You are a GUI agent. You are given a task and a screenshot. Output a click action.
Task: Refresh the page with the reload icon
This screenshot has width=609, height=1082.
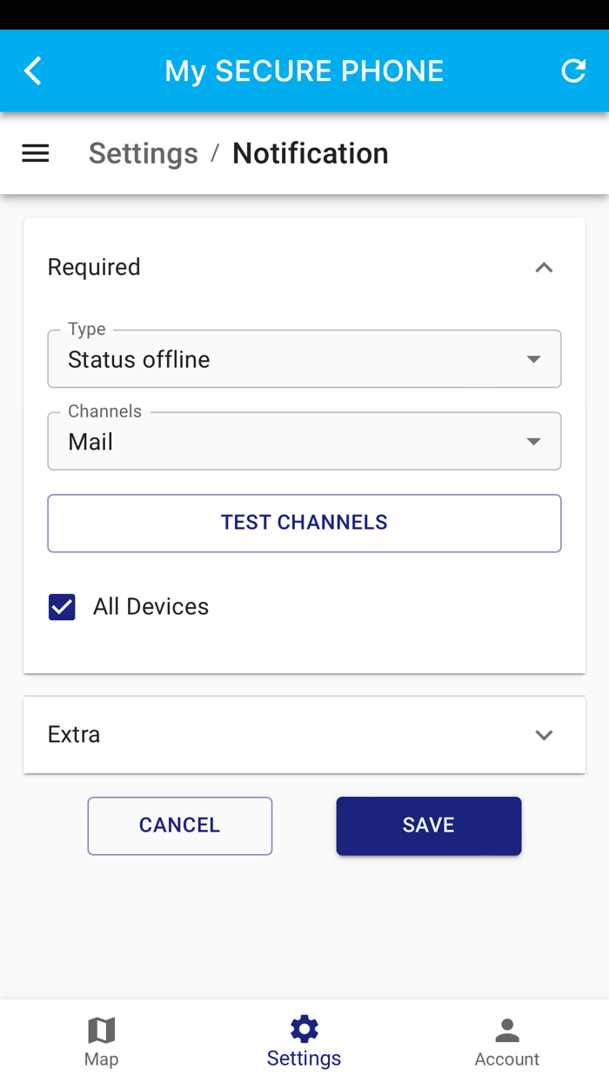point(573,70)
